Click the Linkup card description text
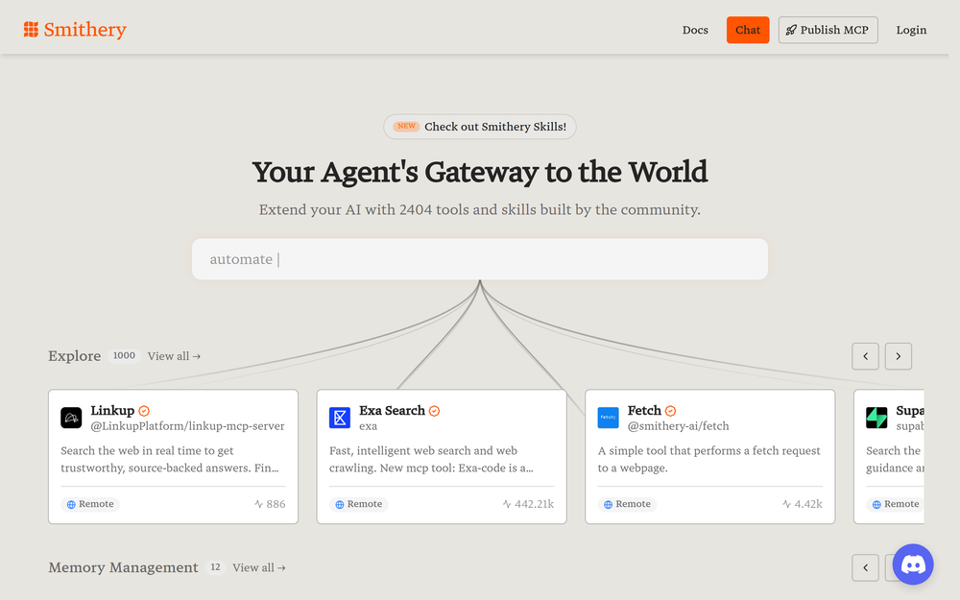Image resolution: width=960 pixels, height=600 pixels. point(170,459)
